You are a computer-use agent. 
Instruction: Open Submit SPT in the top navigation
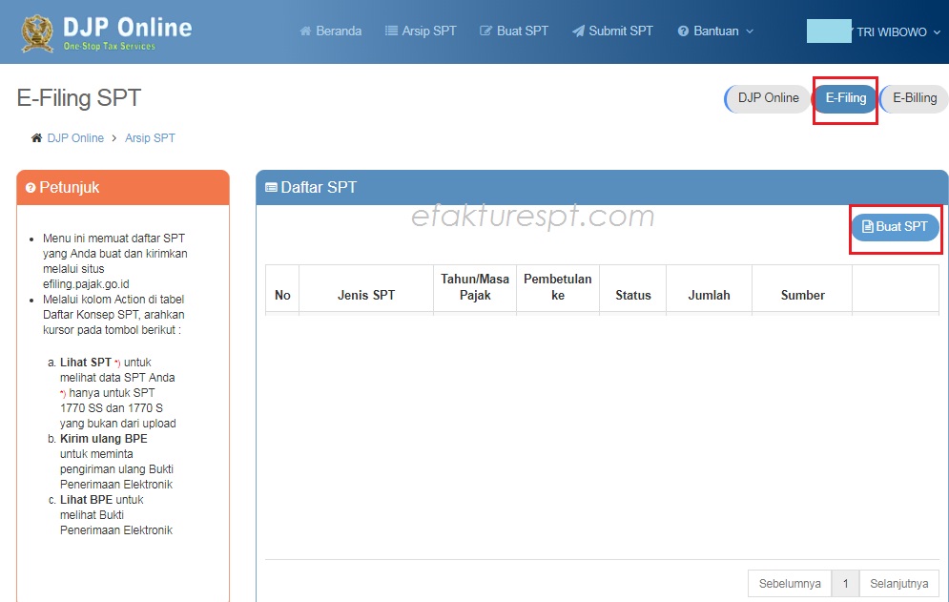(612, 31)
